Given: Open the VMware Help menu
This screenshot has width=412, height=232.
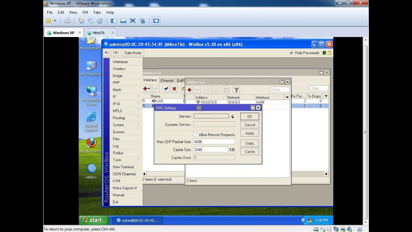Looking at the screenshot, I should click(x=110, y=12).
